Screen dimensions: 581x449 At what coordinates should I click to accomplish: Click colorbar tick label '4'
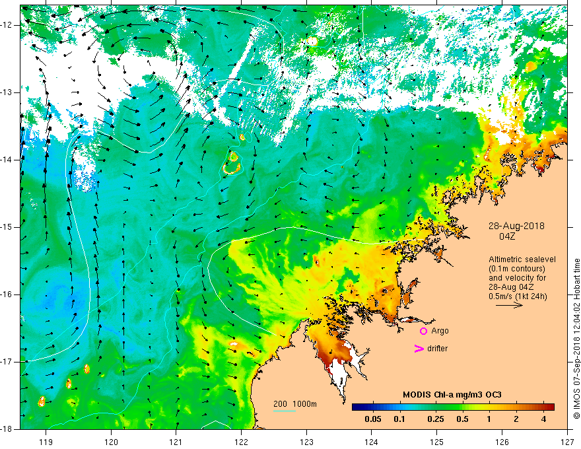pos(543,419)
